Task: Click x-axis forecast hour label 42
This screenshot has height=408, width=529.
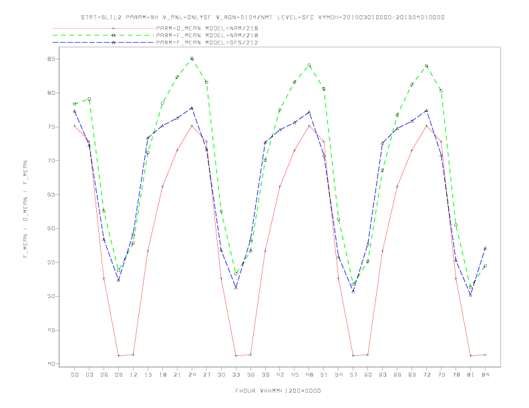Action: coord(280,375)
